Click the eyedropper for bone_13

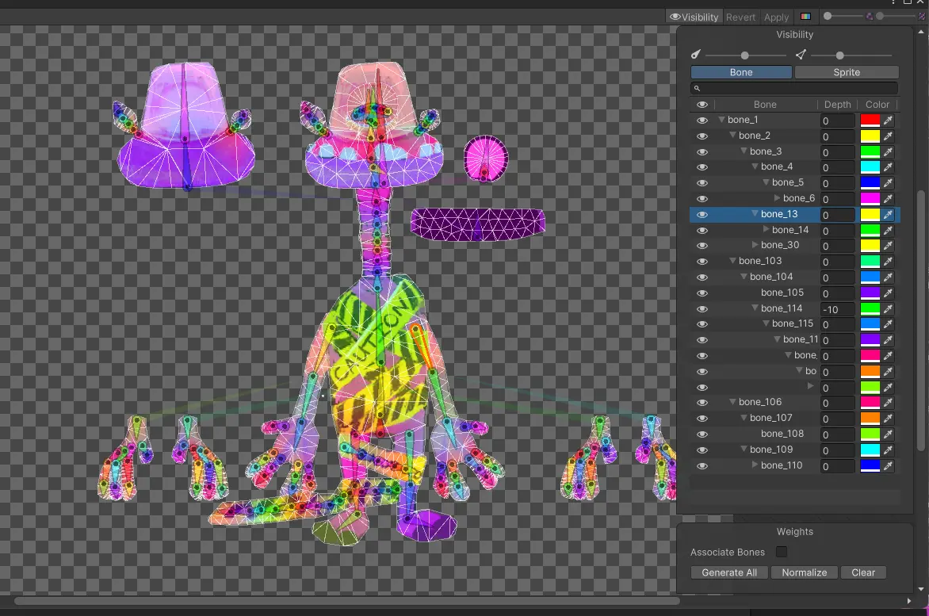pyautogui.click(x=888, y=215)
